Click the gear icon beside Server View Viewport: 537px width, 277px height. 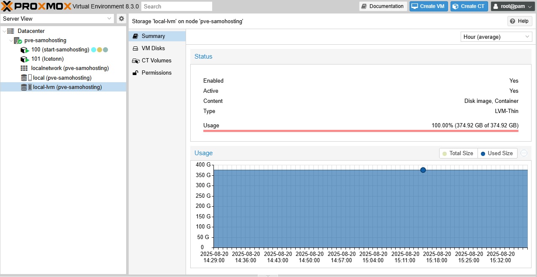click(x=121, y=19)
